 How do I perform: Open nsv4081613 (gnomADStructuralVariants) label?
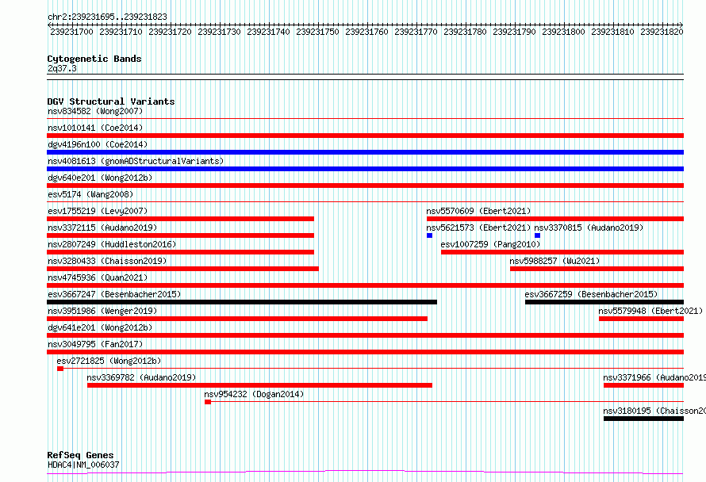coord(136,161)
